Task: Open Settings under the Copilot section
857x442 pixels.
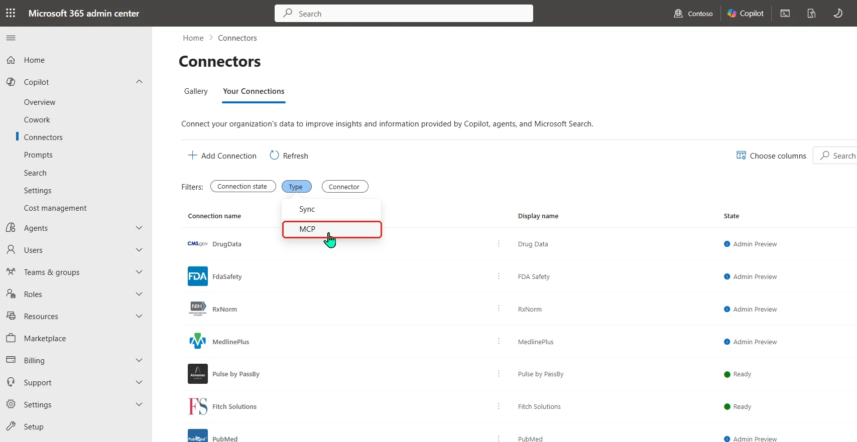Action: click(38, 191)
